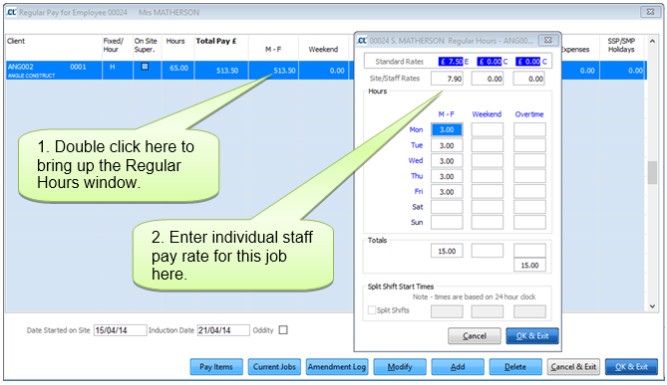Select the Wed M-F hours field
This screenshot has width=667, height=385.
(447, 161)
